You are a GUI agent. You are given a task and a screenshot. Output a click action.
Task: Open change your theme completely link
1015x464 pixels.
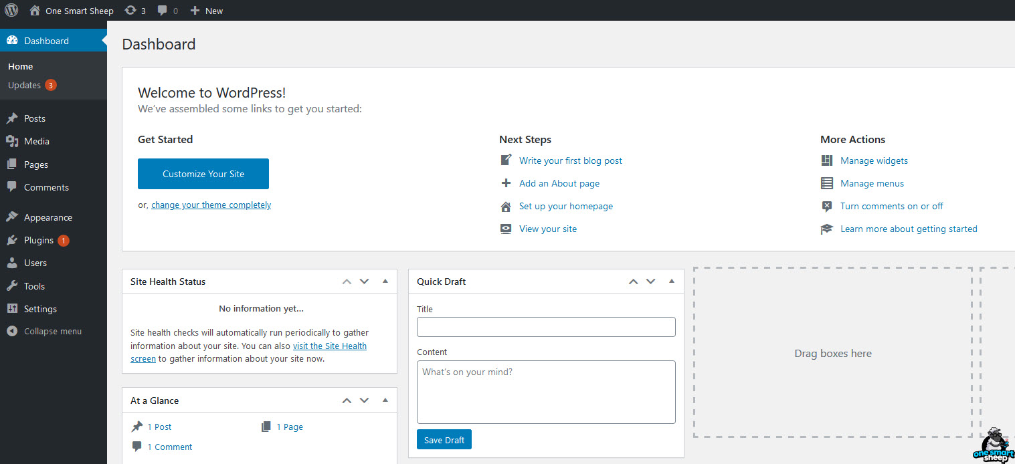click(211, 205)
